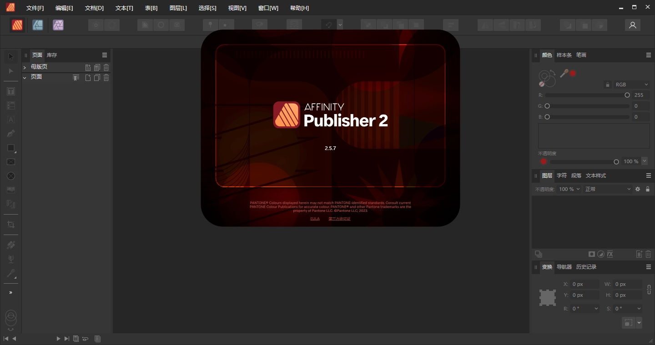Switch to the 库存 tab
Viewport: 655px width, 345px height.
click(52, 55)
